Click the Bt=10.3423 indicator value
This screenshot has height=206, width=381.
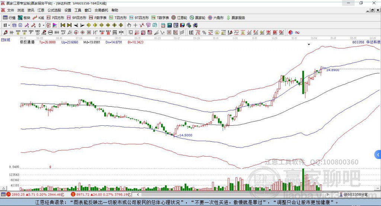coord(135,42)
